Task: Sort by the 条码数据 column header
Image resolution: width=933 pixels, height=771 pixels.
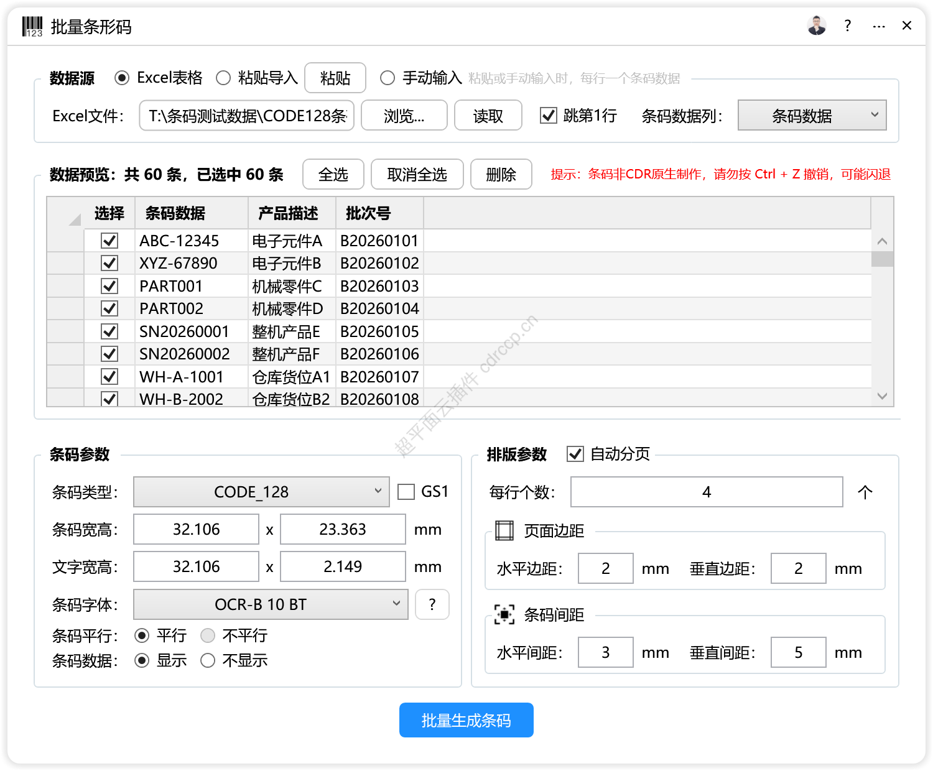Action: point(192,213)
